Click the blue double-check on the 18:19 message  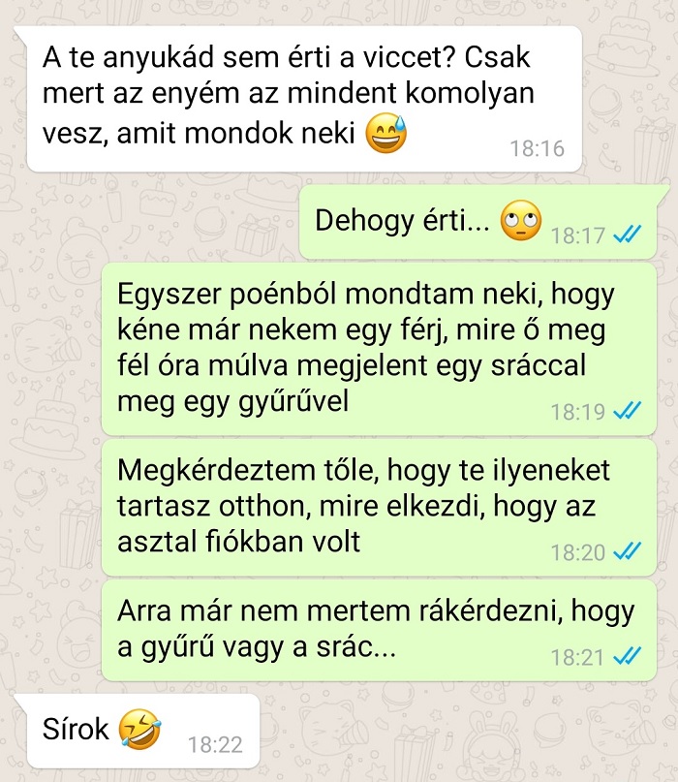(x=628, y=411)
